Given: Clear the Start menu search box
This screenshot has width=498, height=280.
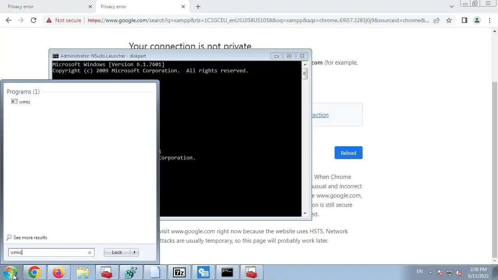Looking at the screenshot, I should (x=89, y=252).
